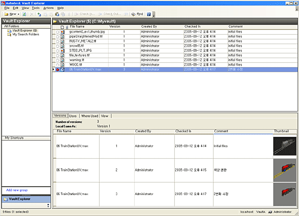Image resolution: width=299 pixels, height=216 pixels.
Task: Click the green Refresh toolbar icon
Action: [24, 14]
